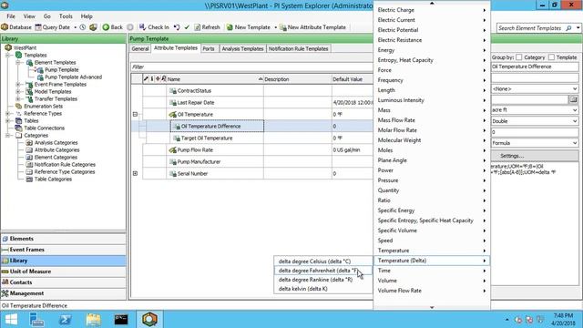Open File Explorer from taskbar
Screen dimensions: 583x328
[x=93, y=320]
